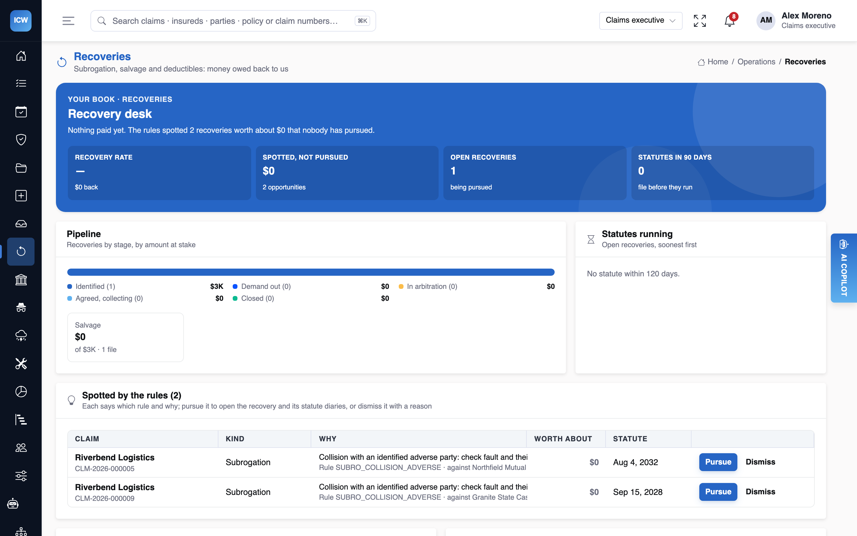Dismiss recovery for CLM-2026-000009
The width and height of the screenshot is (857, 536).
coord(760,492)
